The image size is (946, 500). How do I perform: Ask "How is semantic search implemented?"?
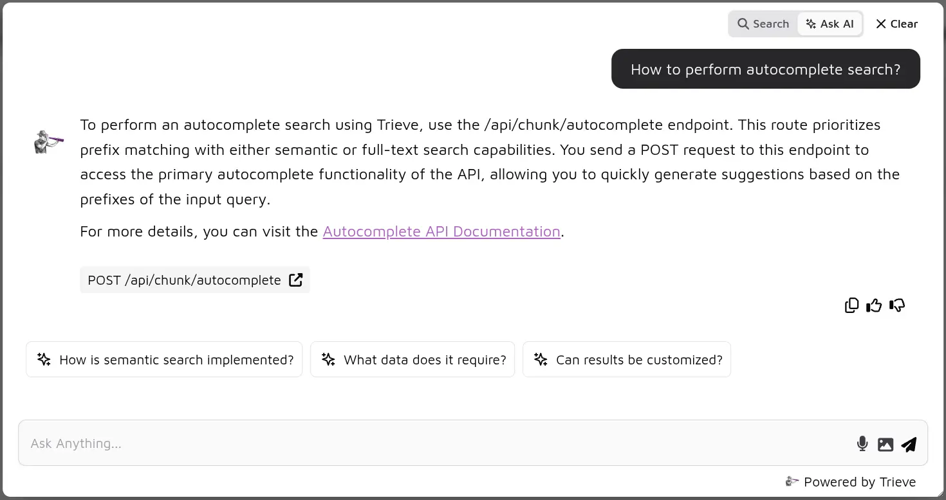click(164, 359)
